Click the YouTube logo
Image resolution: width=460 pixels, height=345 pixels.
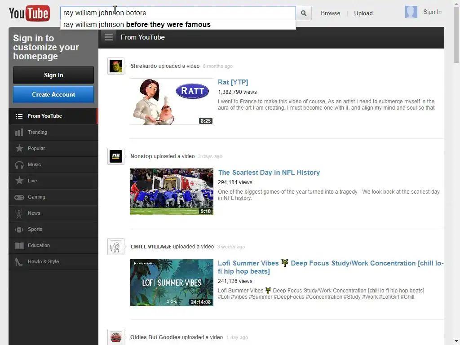pyautogui.click(x=29, y=13)
